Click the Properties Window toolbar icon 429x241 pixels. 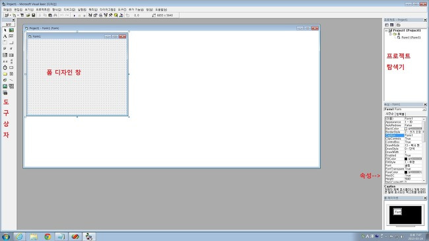[x=96, y=15]
